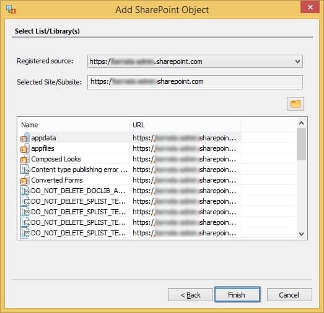Click the Selected Site/Subsite field
The image size is (324, 313).
tap(195, 82)
